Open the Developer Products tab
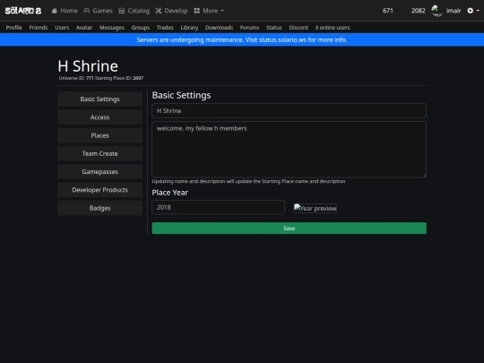The width and height of the screenshot is (484, 363). point(99,190)
